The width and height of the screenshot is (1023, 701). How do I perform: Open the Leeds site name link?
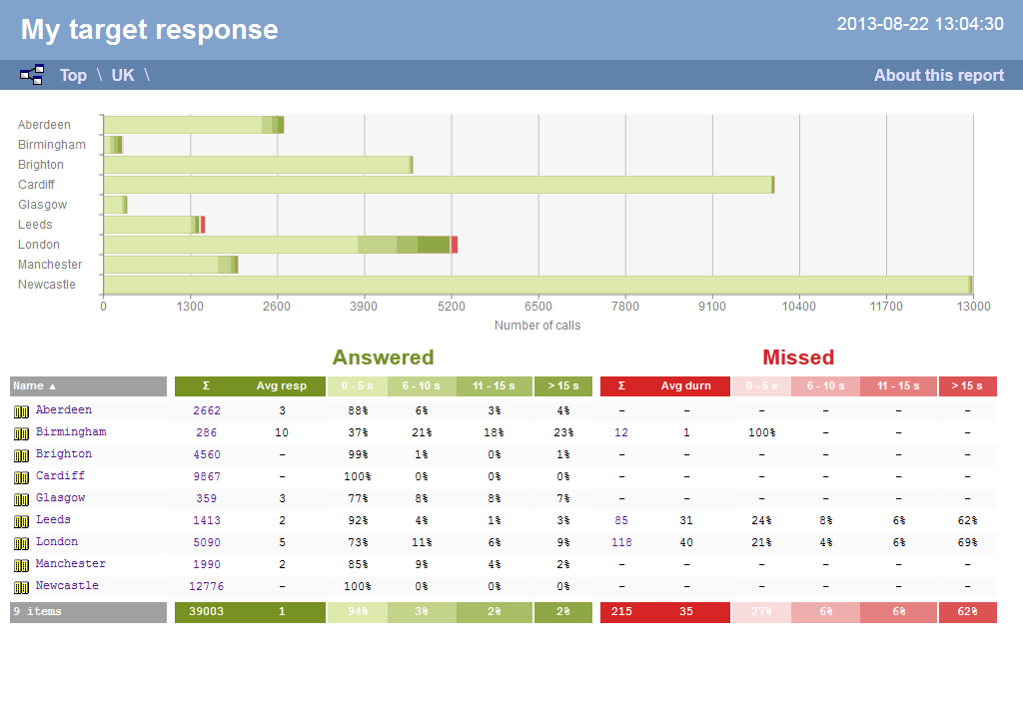53,519
